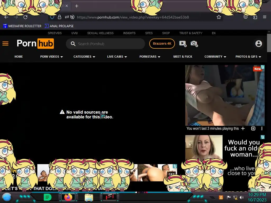Viewport: 271px width, 203px height.
Task: Close the current browser tab
Action: [x=67, y=6]
